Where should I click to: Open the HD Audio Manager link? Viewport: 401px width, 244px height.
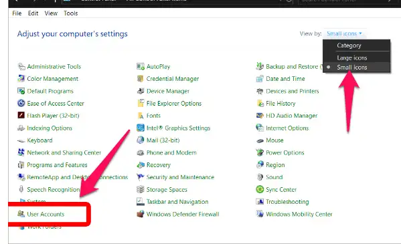[291, 116]
